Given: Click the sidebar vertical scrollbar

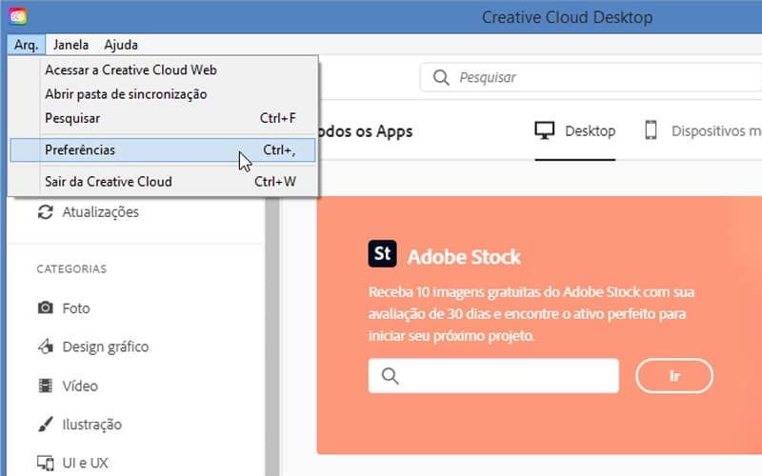Looking at the screenshot, I should (x=272, y=336).
